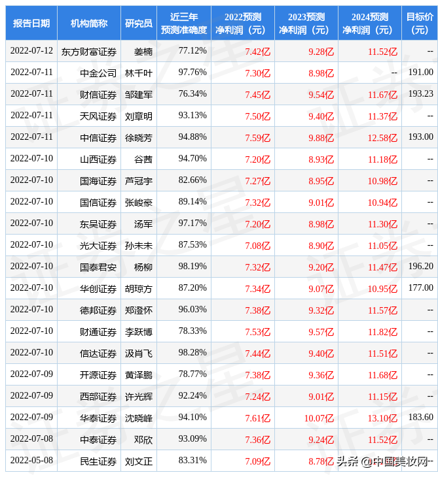Click the 研究员 column header
The height and width of the screenshot is (477, 438).
point(139,23)
